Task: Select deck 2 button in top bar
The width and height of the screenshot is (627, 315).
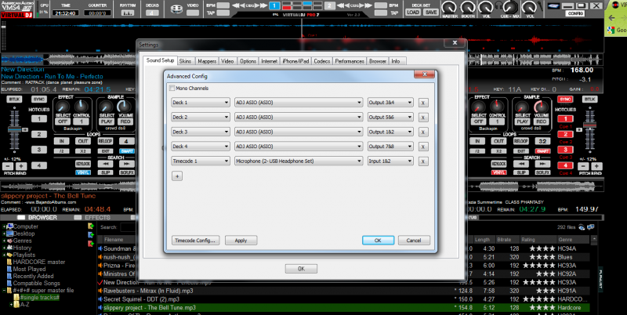Action: coord(329,5)
